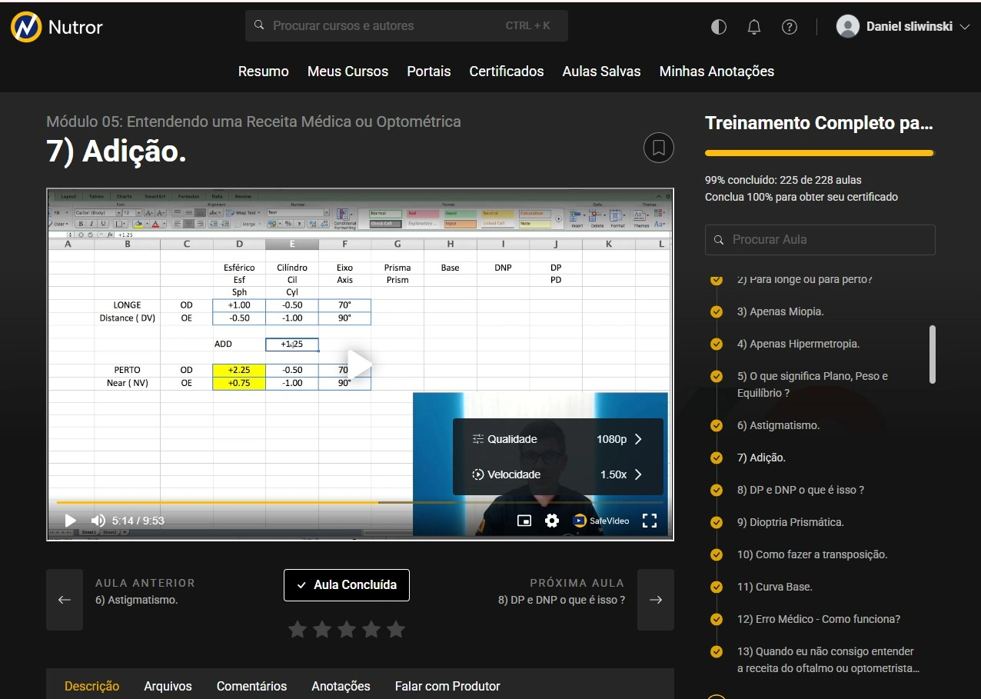Toggle the Aula Concluída completion button
The width and height of the screenshot is (981, 699).
(347, 585)
